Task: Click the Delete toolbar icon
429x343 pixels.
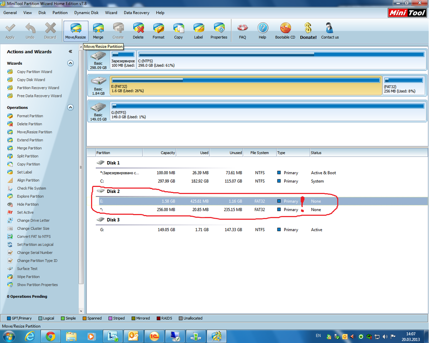Action: coord(138,31)
